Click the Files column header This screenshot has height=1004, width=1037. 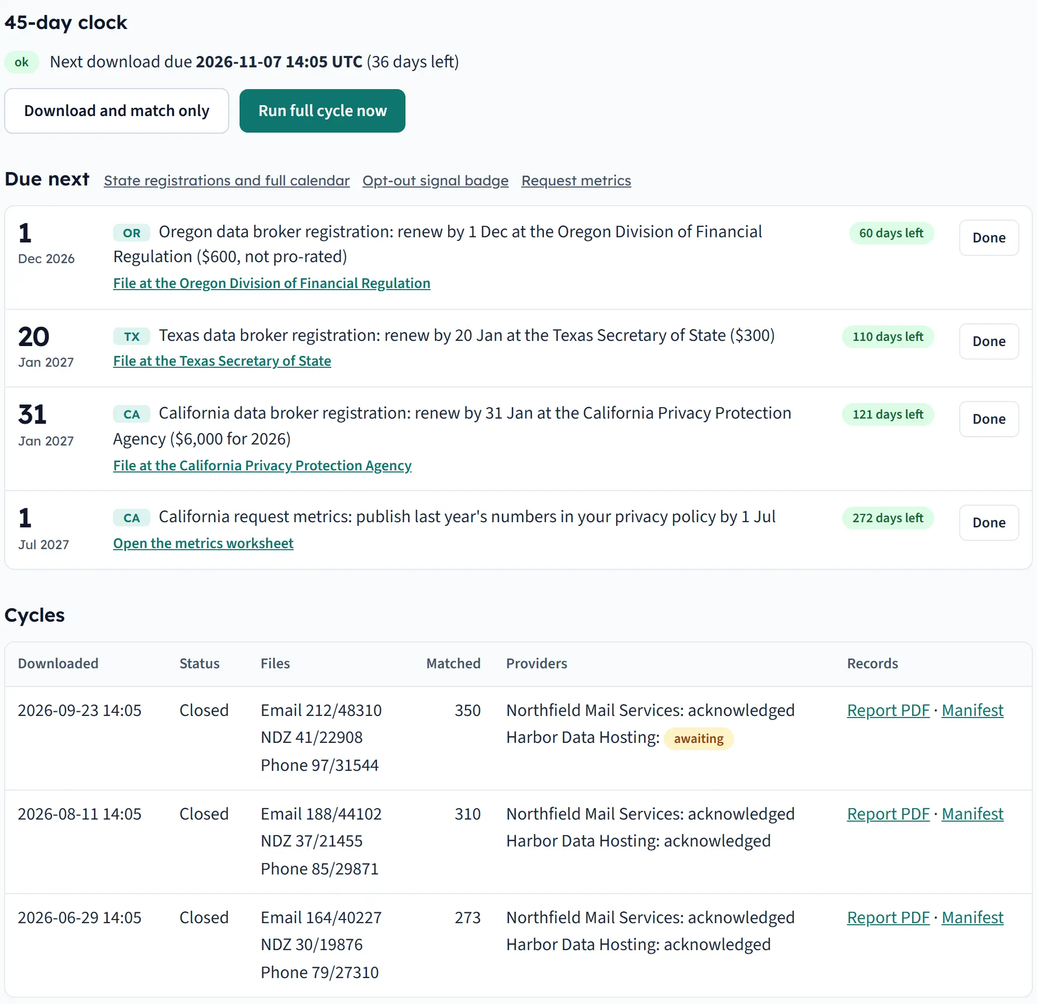pos(275,664)
